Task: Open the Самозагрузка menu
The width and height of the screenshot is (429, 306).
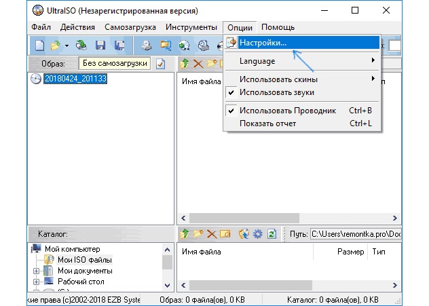Action: 130,27
